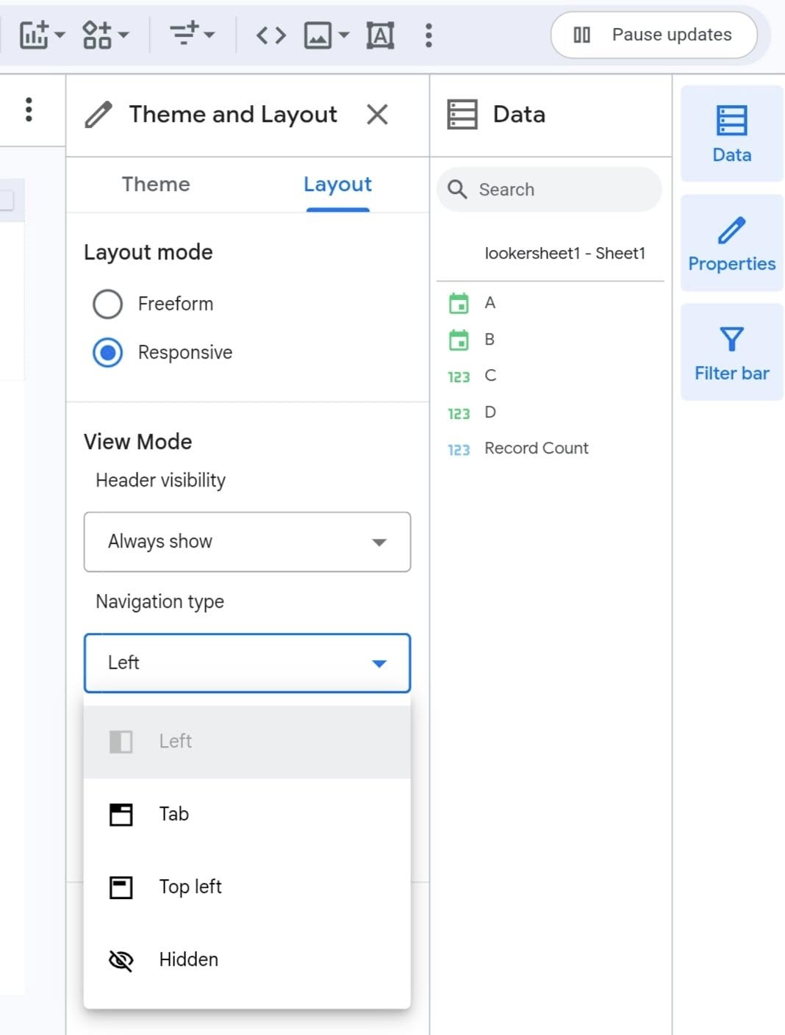Choose Hidden navigation type option
This screenshot has width=785, height=1035.
[188, 959]
